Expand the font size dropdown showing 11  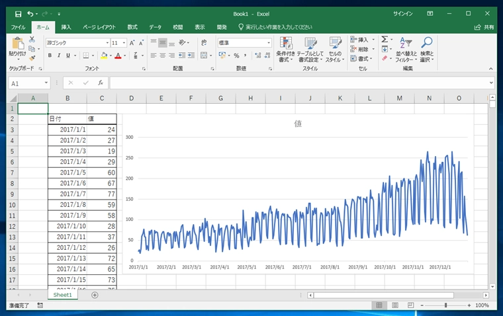124,42
